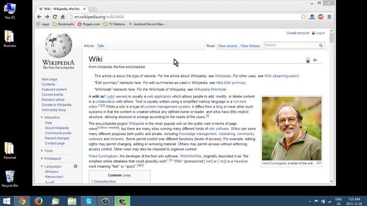Launch Firefox from the taskbar
The width and height of the screenshot is (367, 206).
[38, 201]
